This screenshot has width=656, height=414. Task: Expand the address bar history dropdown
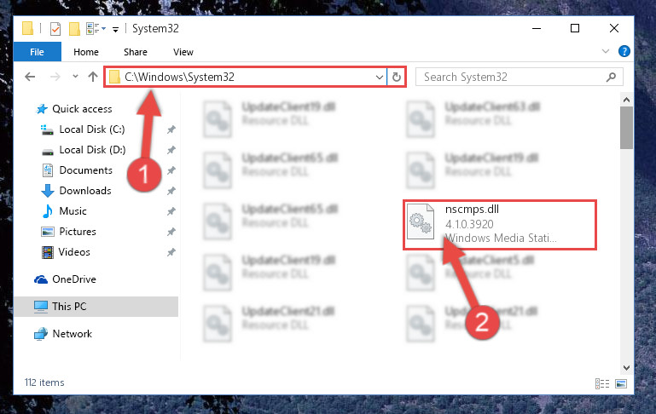(x=379, y=77)
